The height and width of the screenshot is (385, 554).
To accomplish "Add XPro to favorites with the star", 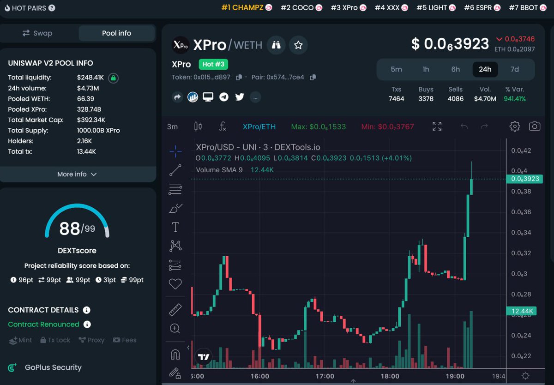I will (298, 45).
